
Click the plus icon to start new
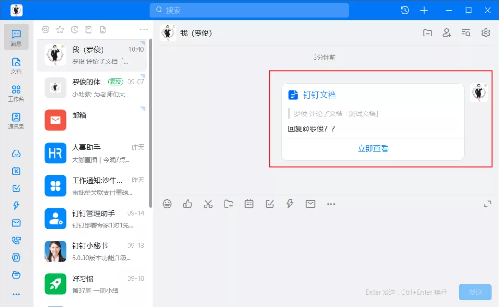pos(424,10)
